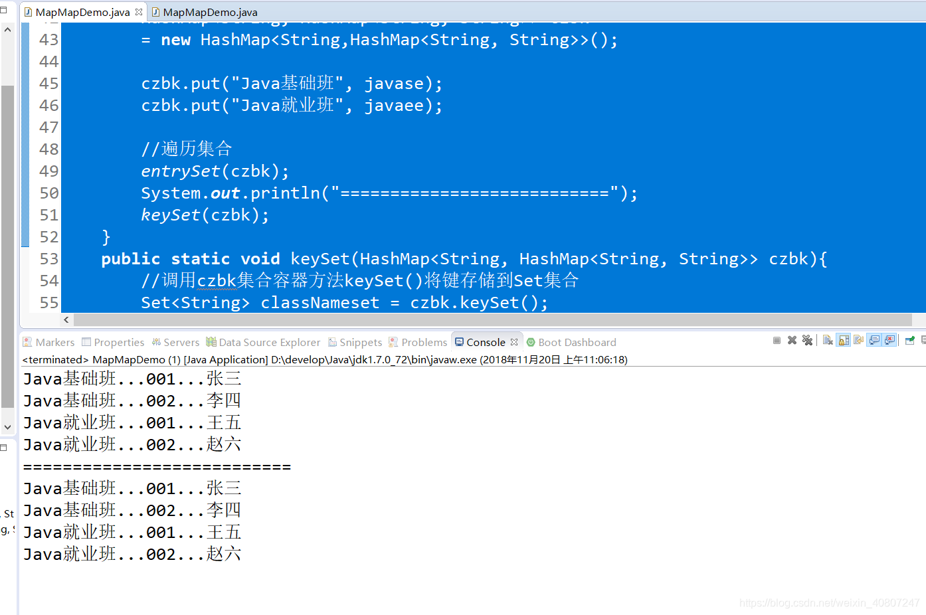Open the Servers view tab
926x615 pixels.
pyautogui.click(x=175, y=342)
